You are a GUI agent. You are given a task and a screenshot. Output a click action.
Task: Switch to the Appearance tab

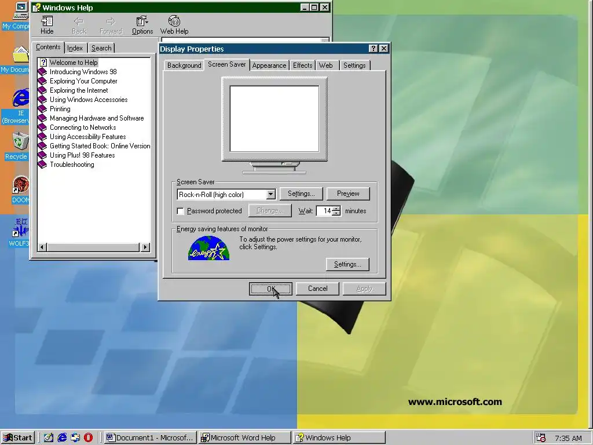[269, 65]
